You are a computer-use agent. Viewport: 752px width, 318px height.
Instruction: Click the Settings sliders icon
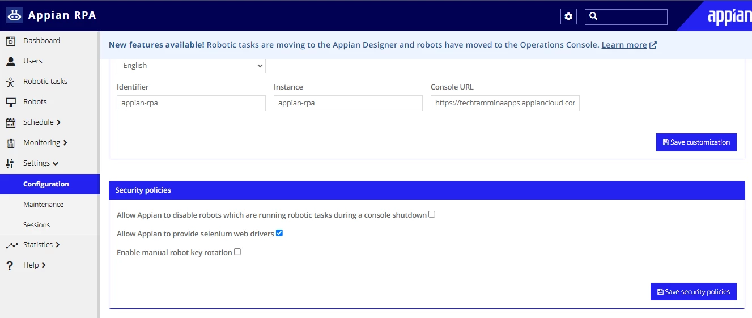(10, 163)
